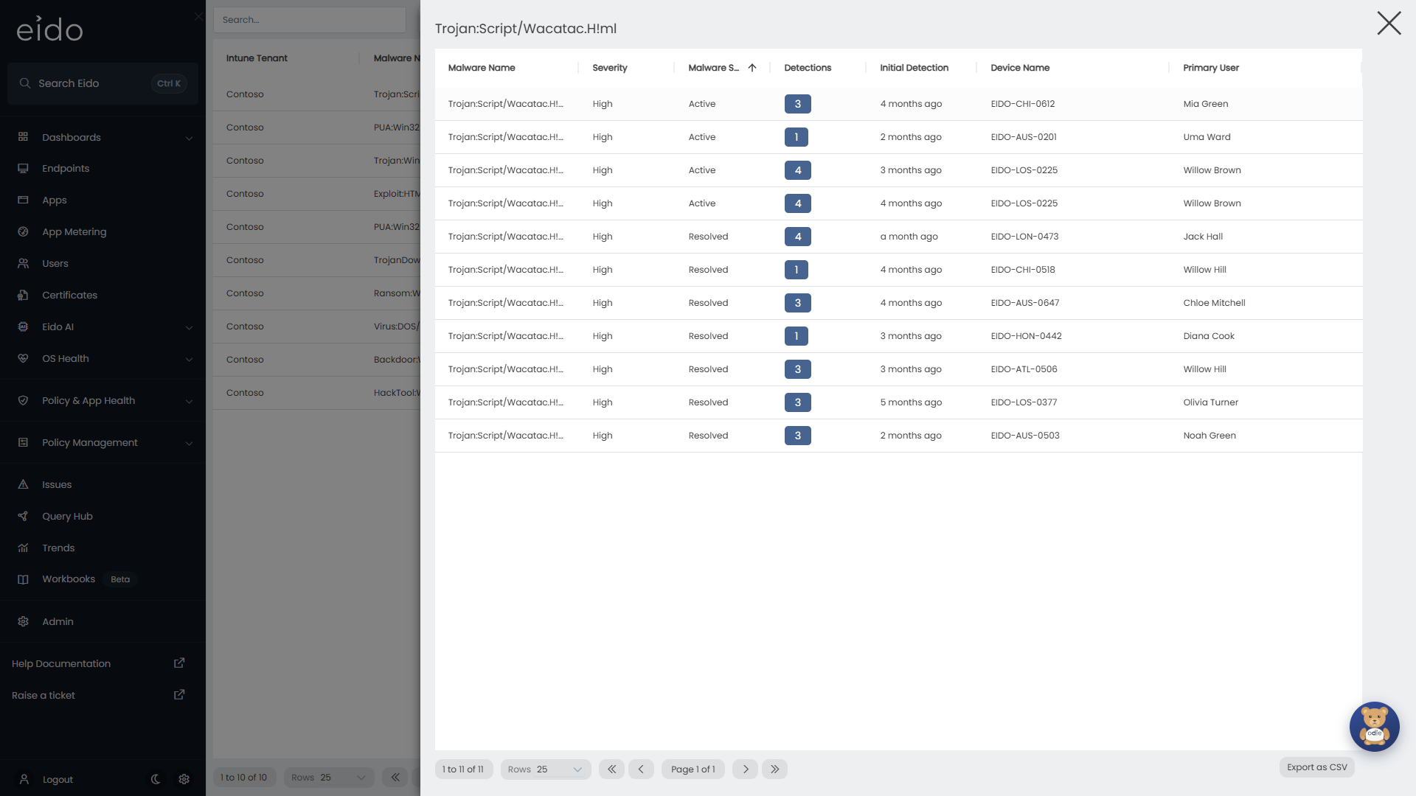Image resolution: width=1416 pixels, height=796 pixels.
Task: Click the Query Hub icon
Action: (23, 517)
